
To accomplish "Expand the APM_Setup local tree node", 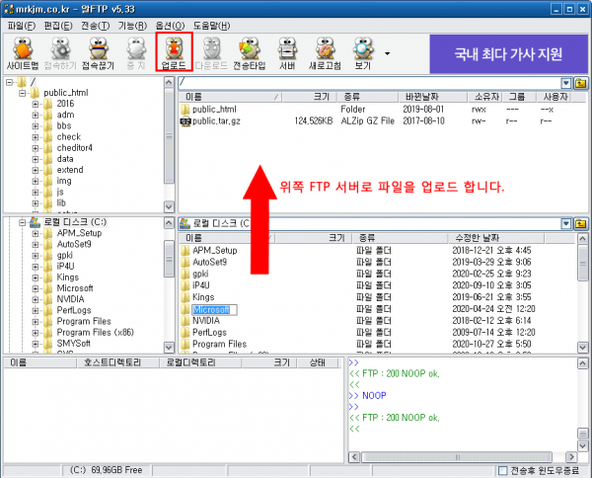I will click(x=36, y=233).
